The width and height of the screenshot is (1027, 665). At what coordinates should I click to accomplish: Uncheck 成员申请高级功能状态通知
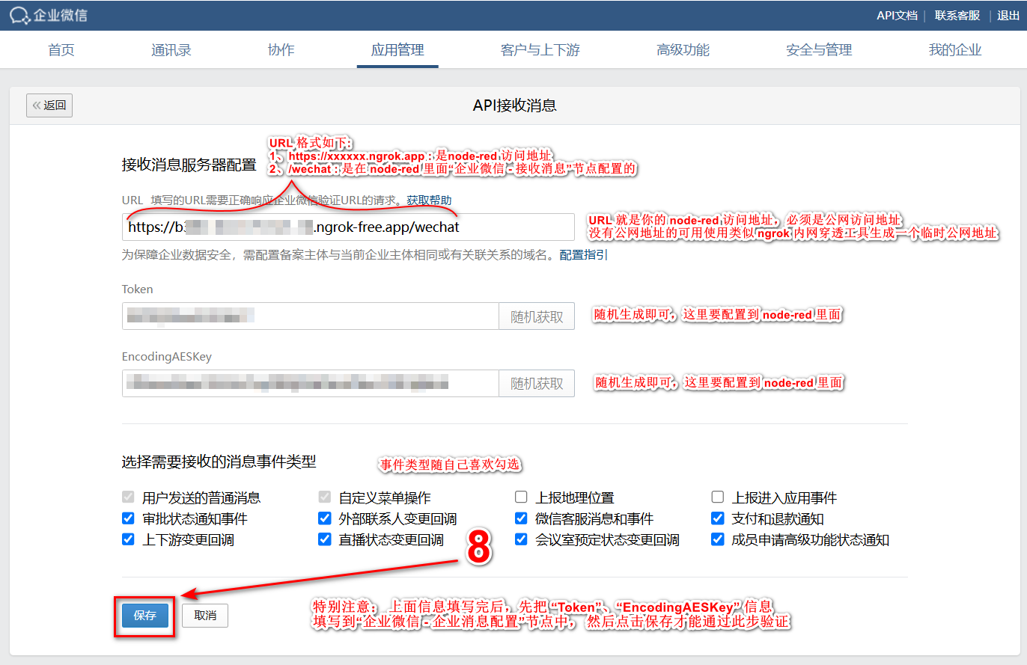718,539
